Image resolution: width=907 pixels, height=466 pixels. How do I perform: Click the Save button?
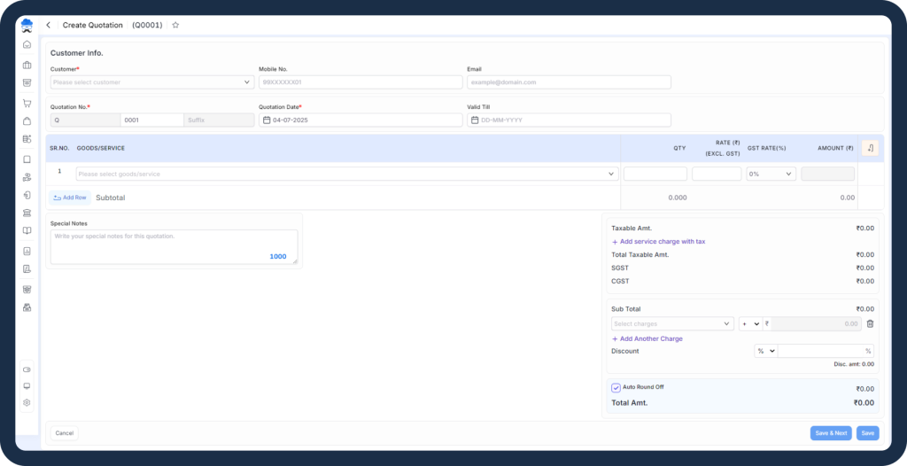868,433
